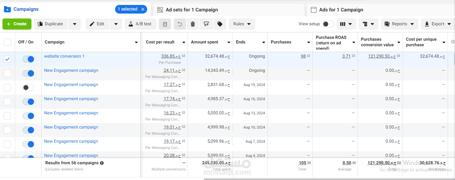
Task: Click the A/B test button
Action: [140, 24]
